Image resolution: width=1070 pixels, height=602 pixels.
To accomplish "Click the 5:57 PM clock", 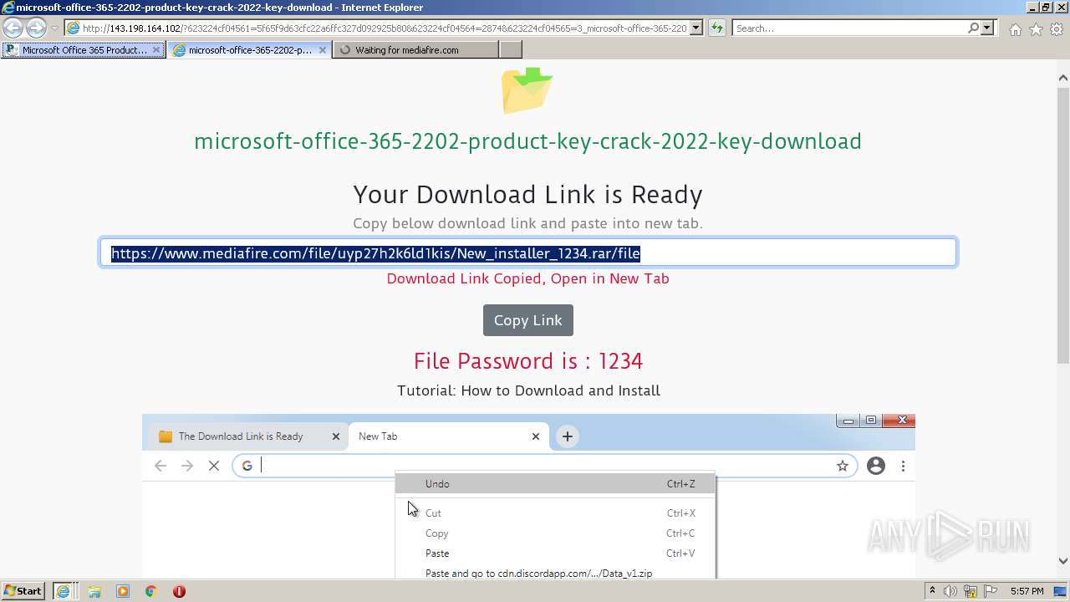I will [1027, 591].
